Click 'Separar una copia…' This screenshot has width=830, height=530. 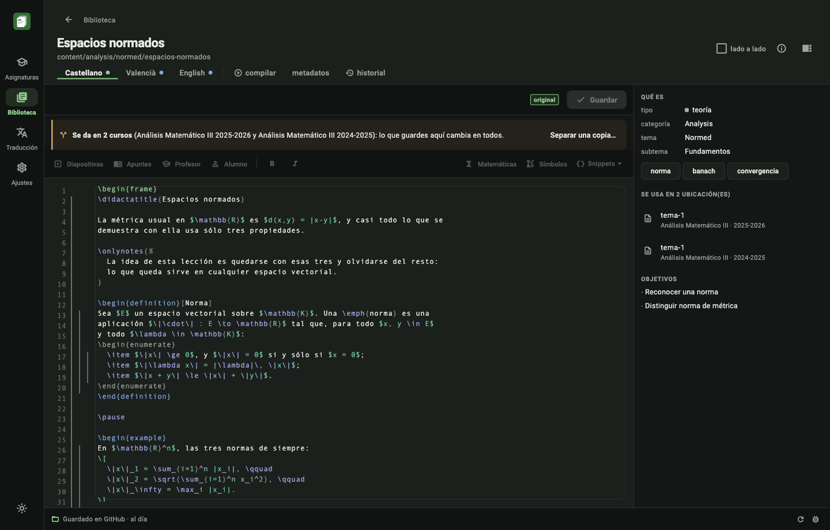583,135
